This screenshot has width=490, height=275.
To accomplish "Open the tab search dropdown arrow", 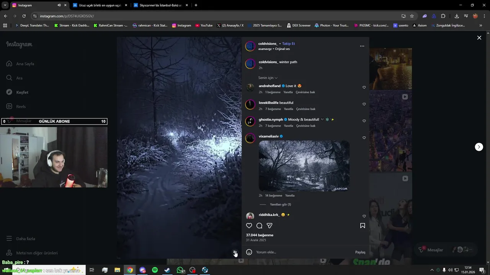I will tap(5, 5).
